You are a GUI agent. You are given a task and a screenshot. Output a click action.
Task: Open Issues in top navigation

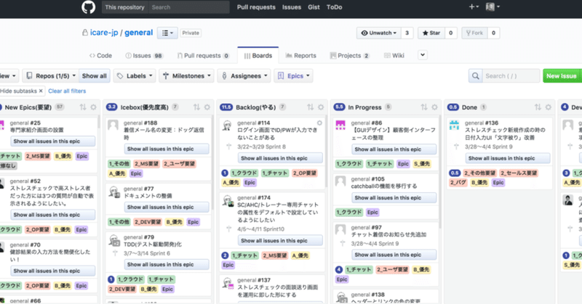click(292, 7)
